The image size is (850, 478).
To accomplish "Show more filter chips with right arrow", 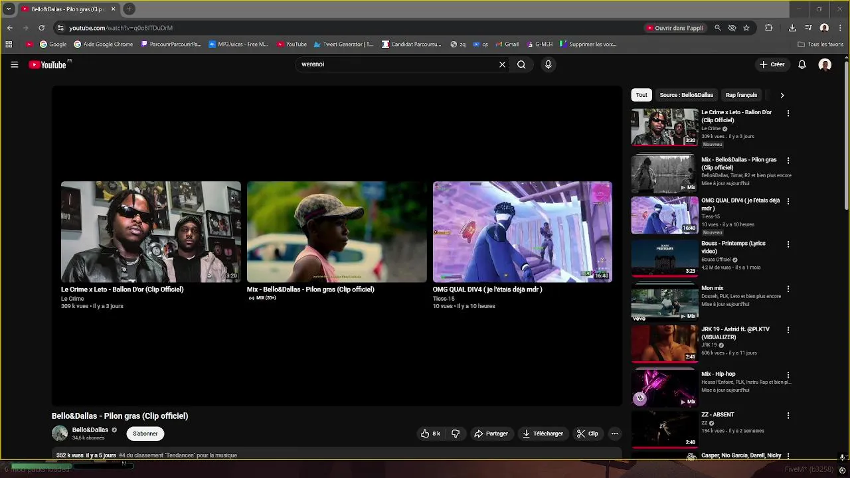I will (782, 95).
